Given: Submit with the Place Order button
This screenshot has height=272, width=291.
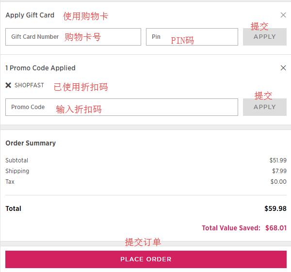Looking at the screenshot, I should tap(145, 259).
